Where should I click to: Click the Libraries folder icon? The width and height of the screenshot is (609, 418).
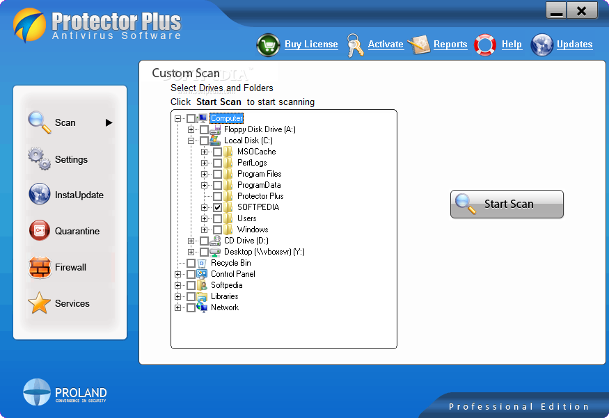point(202,296)
